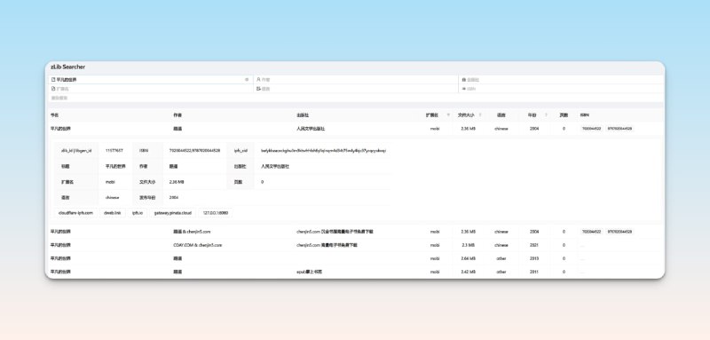Open the cloudflare-ipfs.com download gateway
The width and height of the screenshot is (710, 340).
click(x=75, y=213)
